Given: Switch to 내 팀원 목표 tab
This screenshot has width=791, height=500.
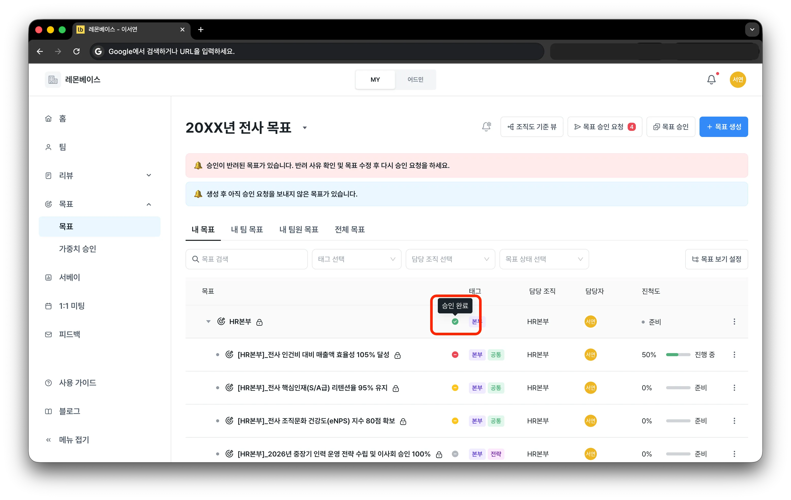Looking at the screenshot, I should 299,230.
